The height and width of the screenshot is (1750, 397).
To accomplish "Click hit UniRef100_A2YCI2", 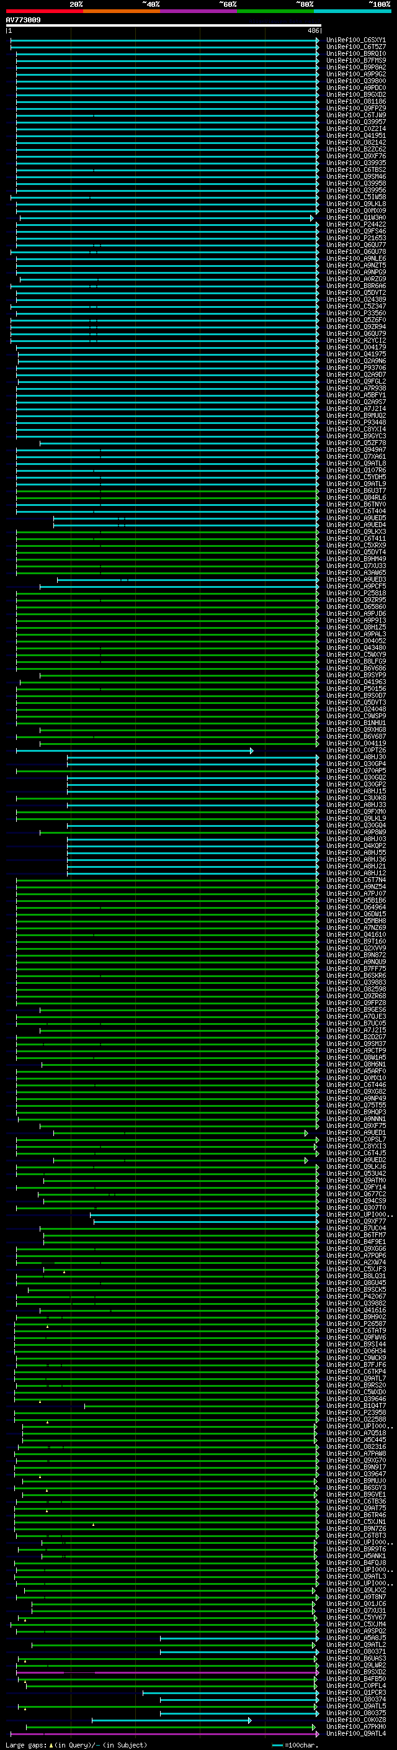I will click(355, 340).
